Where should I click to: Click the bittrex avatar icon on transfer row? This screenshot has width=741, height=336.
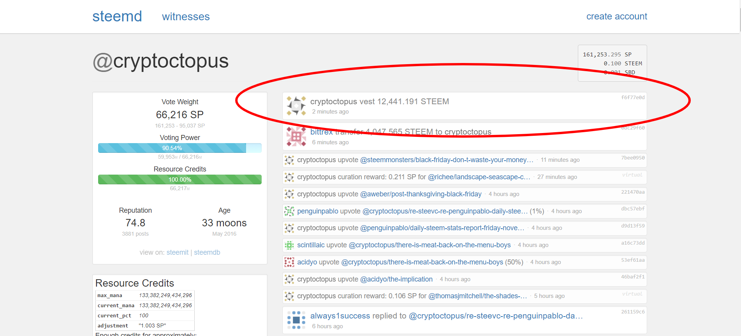[296, 136]
